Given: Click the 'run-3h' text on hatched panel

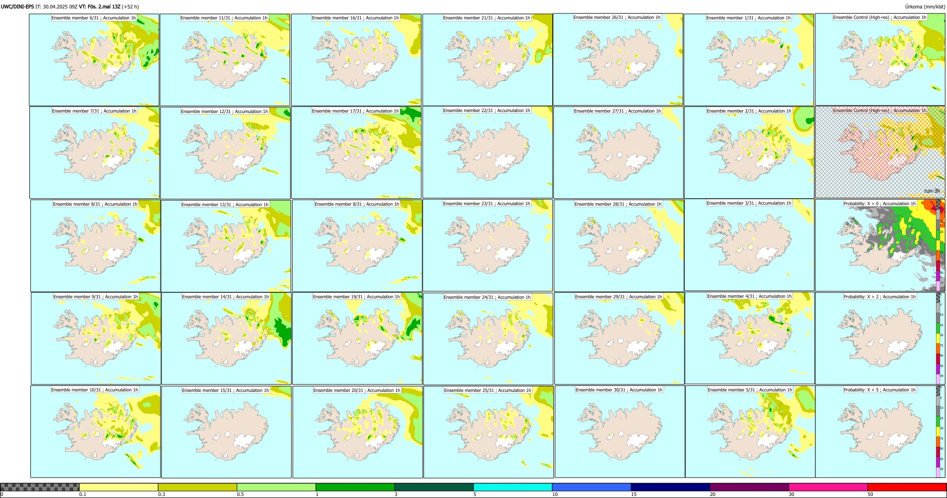Looking at the screenshot, I should pos(932,191).
